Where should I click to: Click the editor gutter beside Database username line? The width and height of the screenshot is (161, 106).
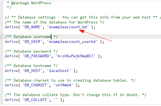point(2,37)
